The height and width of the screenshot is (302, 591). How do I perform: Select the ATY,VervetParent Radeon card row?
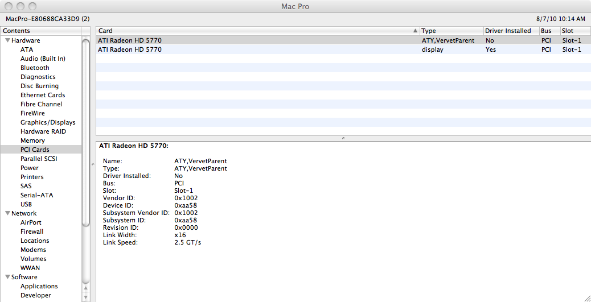click(x=343, y=40)
